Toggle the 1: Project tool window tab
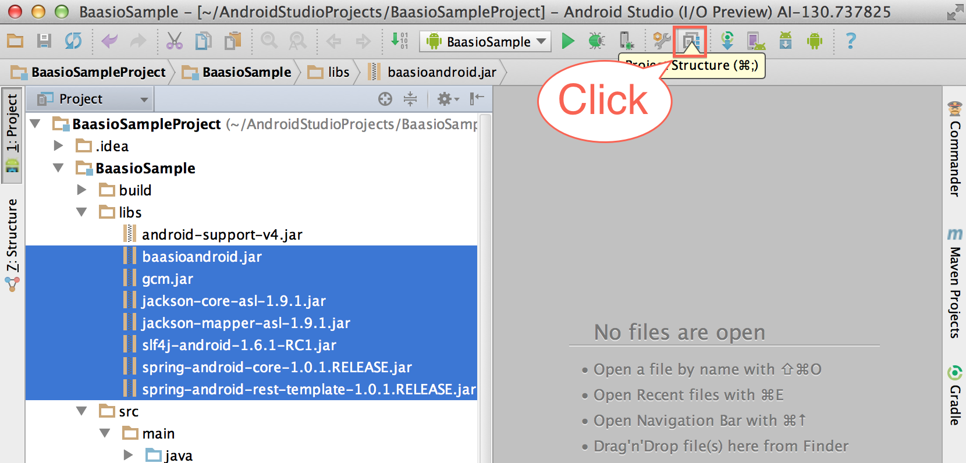 pos(12,135)
